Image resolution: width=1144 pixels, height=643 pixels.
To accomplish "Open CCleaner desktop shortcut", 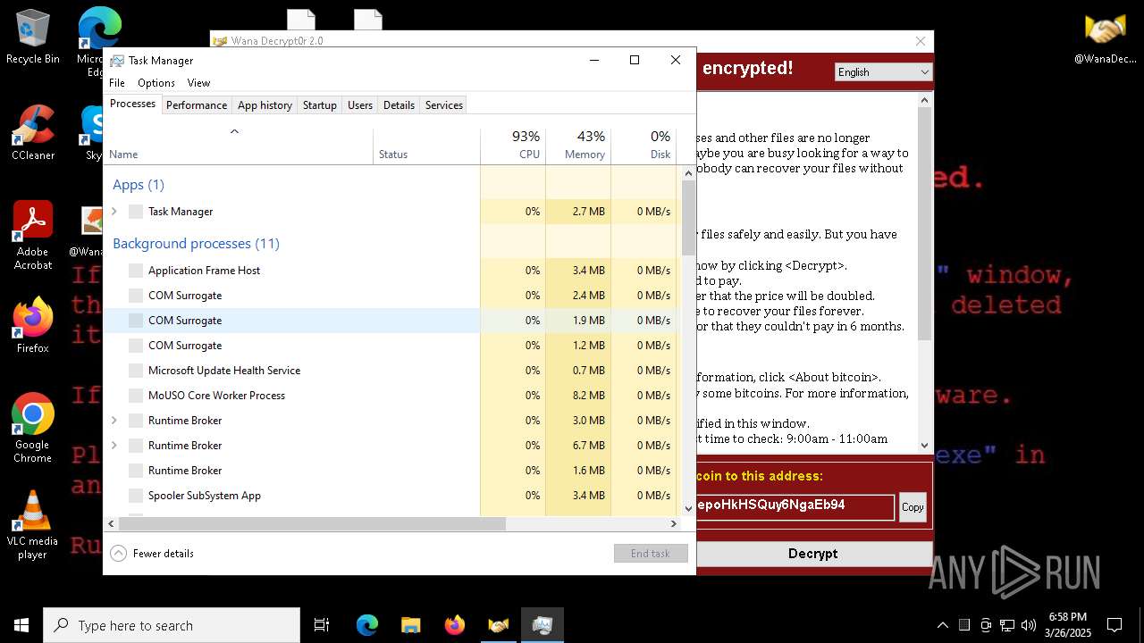I will pos(32,134).
